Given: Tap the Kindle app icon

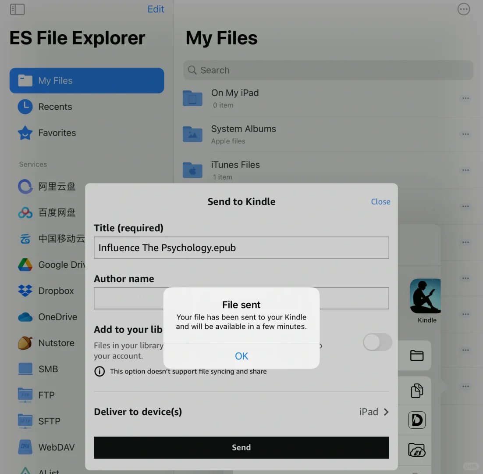Looking at the screenshot, I should click(426, 296).
